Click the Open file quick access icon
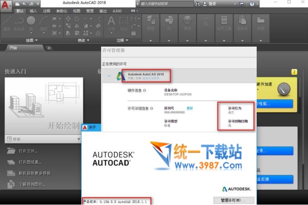This screenshot has height=205, width=308. coord(24,4)
